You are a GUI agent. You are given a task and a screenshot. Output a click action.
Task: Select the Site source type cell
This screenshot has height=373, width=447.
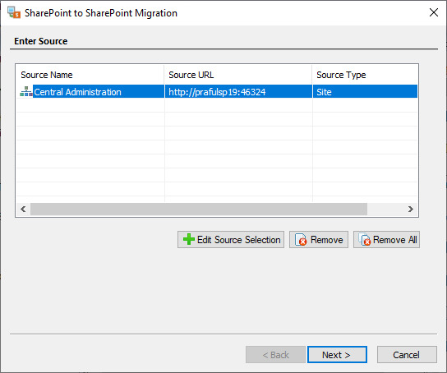pos(365,91)
